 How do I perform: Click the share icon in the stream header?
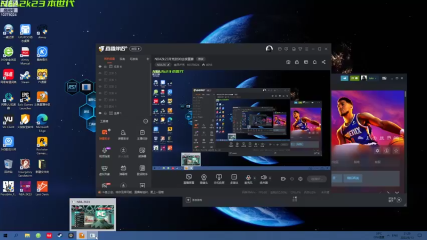(x=323, y=62)
